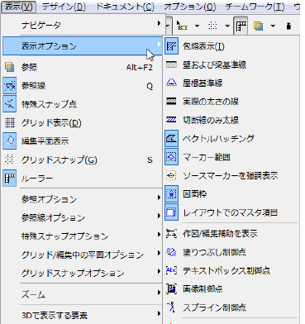Click the 壁および梁基準線 icon
Viewport: 305px width, 324px height.
tap(171, 64)
